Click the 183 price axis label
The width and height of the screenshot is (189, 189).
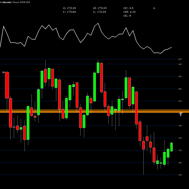click(180, 138)
